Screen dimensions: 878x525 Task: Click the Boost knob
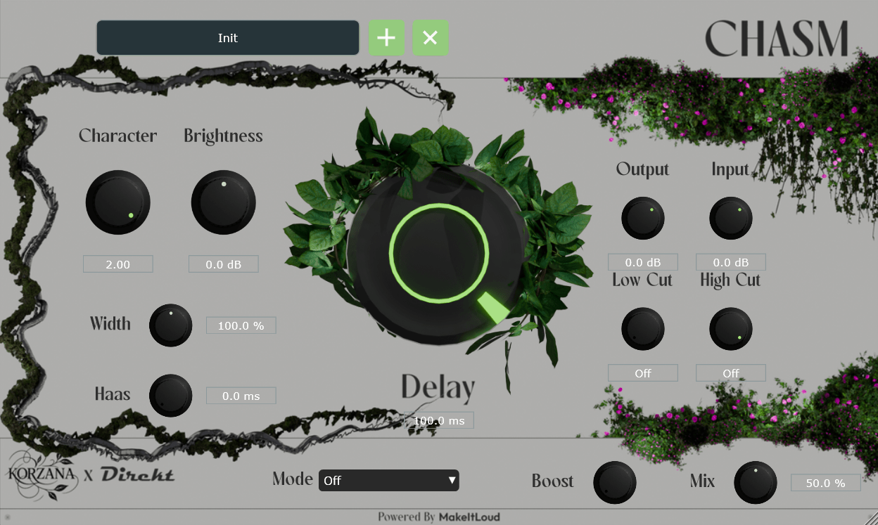[615, 483]
